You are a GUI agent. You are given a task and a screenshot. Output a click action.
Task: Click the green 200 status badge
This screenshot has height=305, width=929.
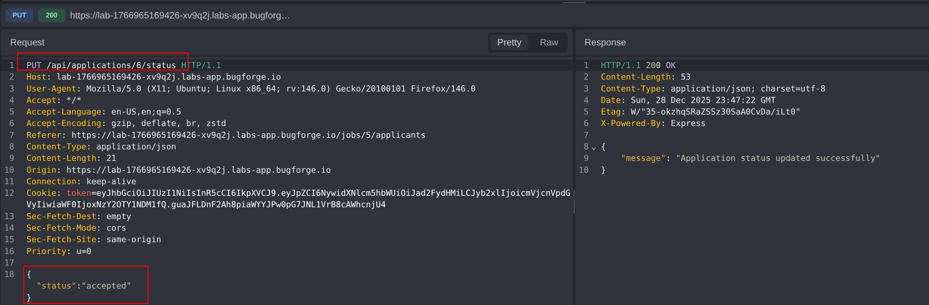pyautogui.click(x=51, y=15)
